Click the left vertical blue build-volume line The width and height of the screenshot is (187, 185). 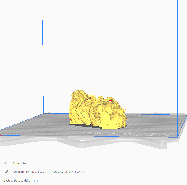(42, 62)
